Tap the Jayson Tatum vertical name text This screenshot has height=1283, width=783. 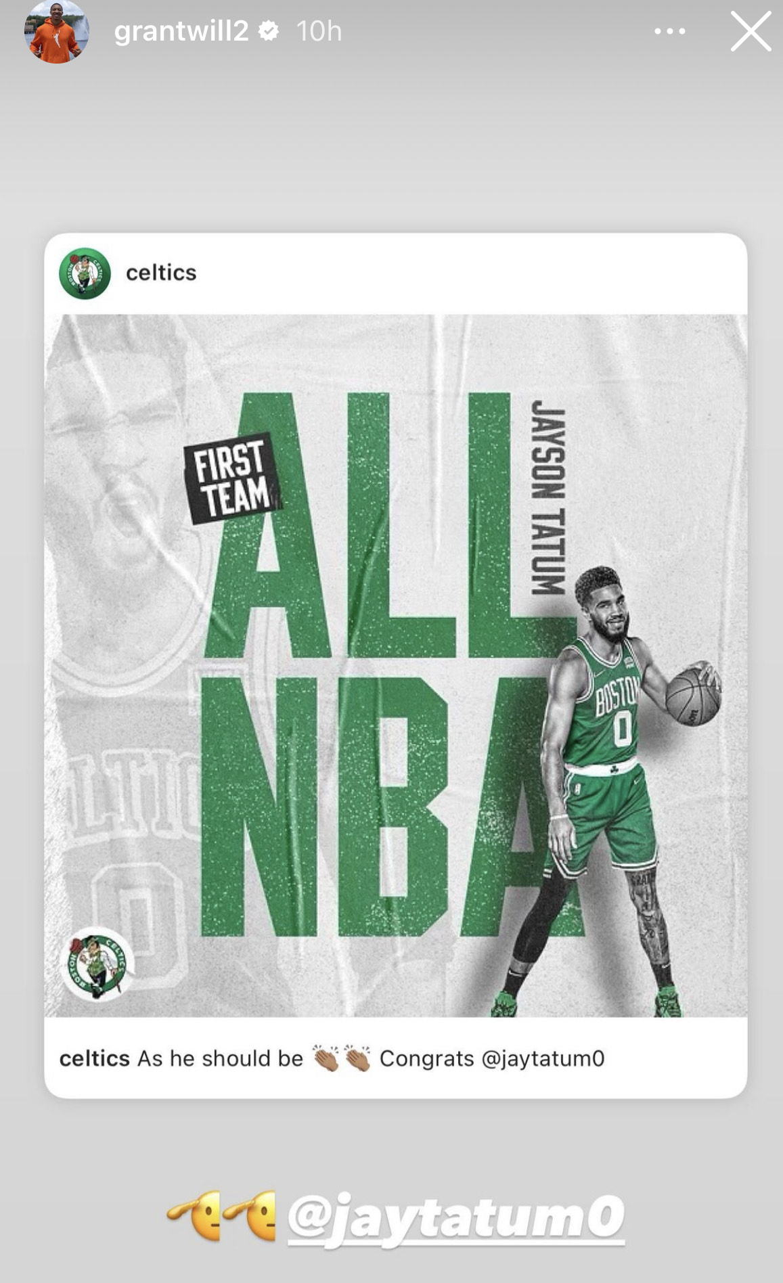coord(547,497)
